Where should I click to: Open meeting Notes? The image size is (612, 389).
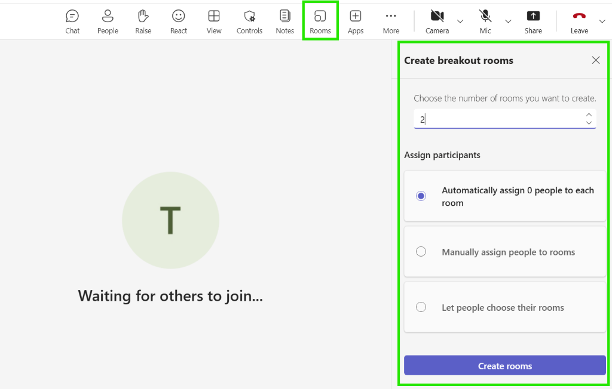(x=285, y=22)
